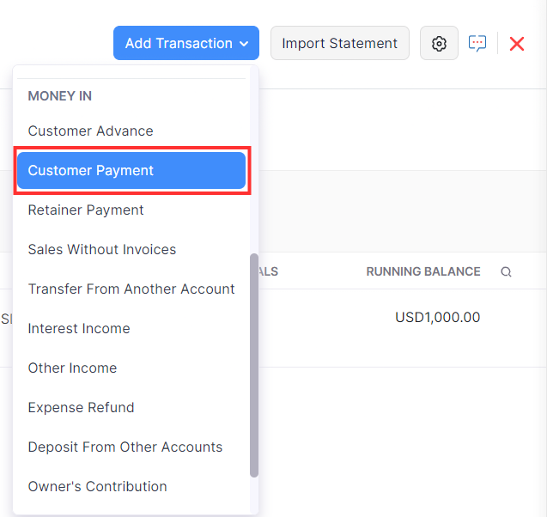Select Customer Advance from menu
Image resolution: width=547 pixels, height=517 pixels.
click(x=90, y=131)
